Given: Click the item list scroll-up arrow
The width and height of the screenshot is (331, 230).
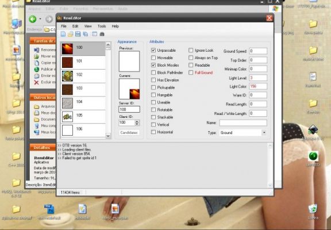Looking at the screenshot, I should click(108, 45).
